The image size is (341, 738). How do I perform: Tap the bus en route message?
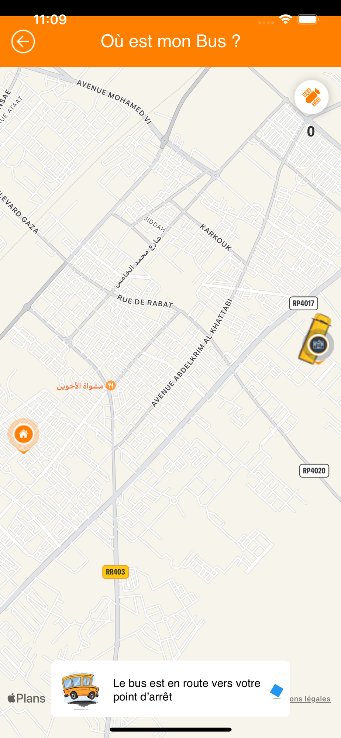187,690
